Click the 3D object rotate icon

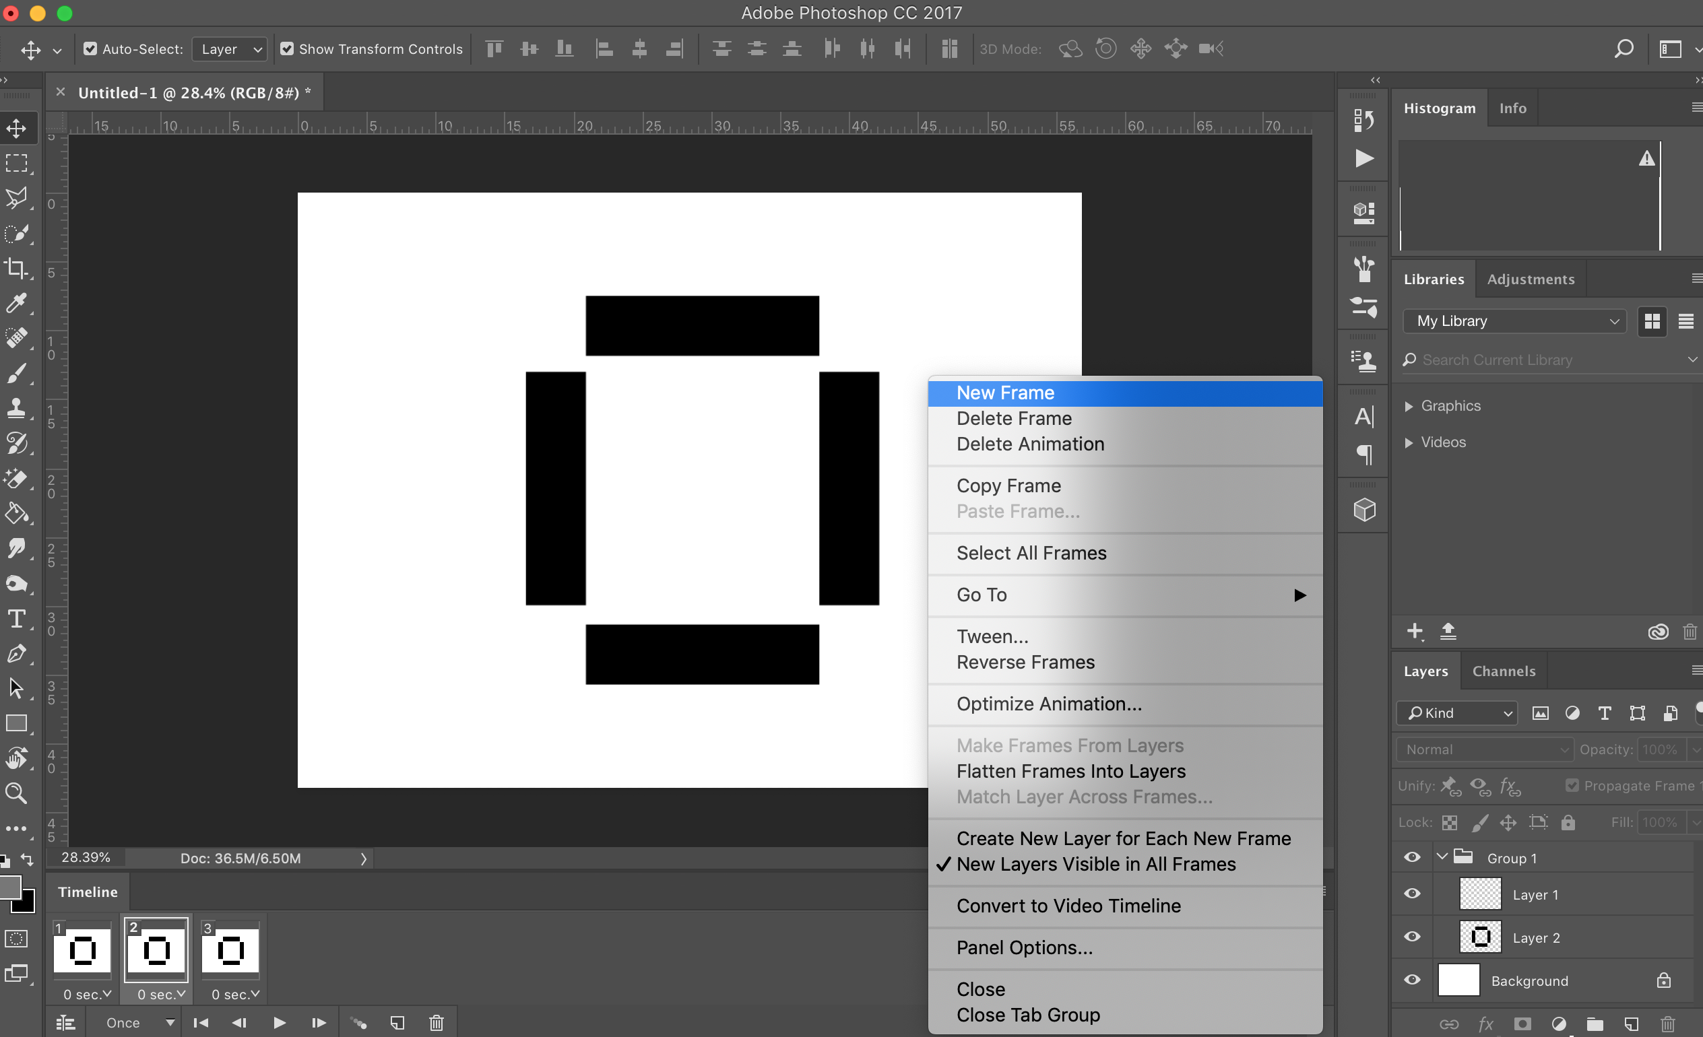click(1068, 48)
